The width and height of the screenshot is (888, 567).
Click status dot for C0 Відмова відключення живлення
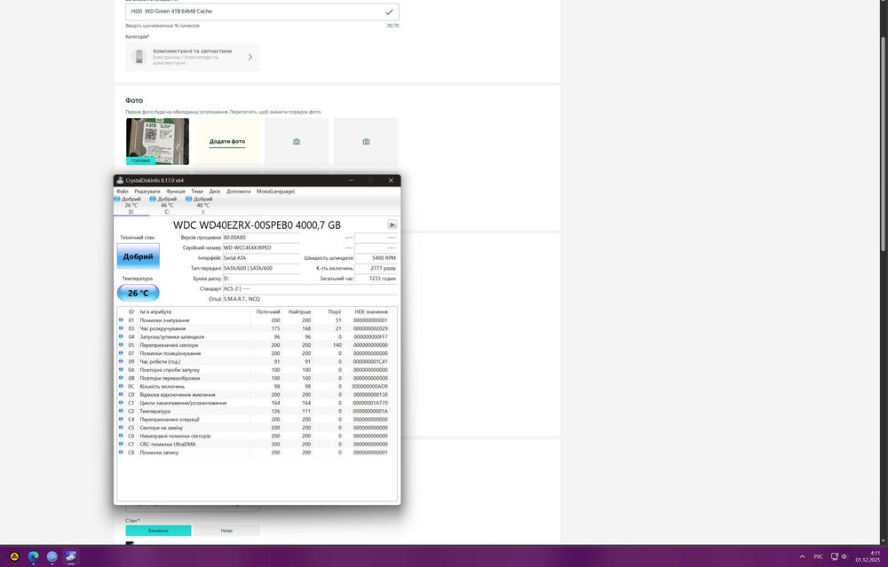coord(121,394)
